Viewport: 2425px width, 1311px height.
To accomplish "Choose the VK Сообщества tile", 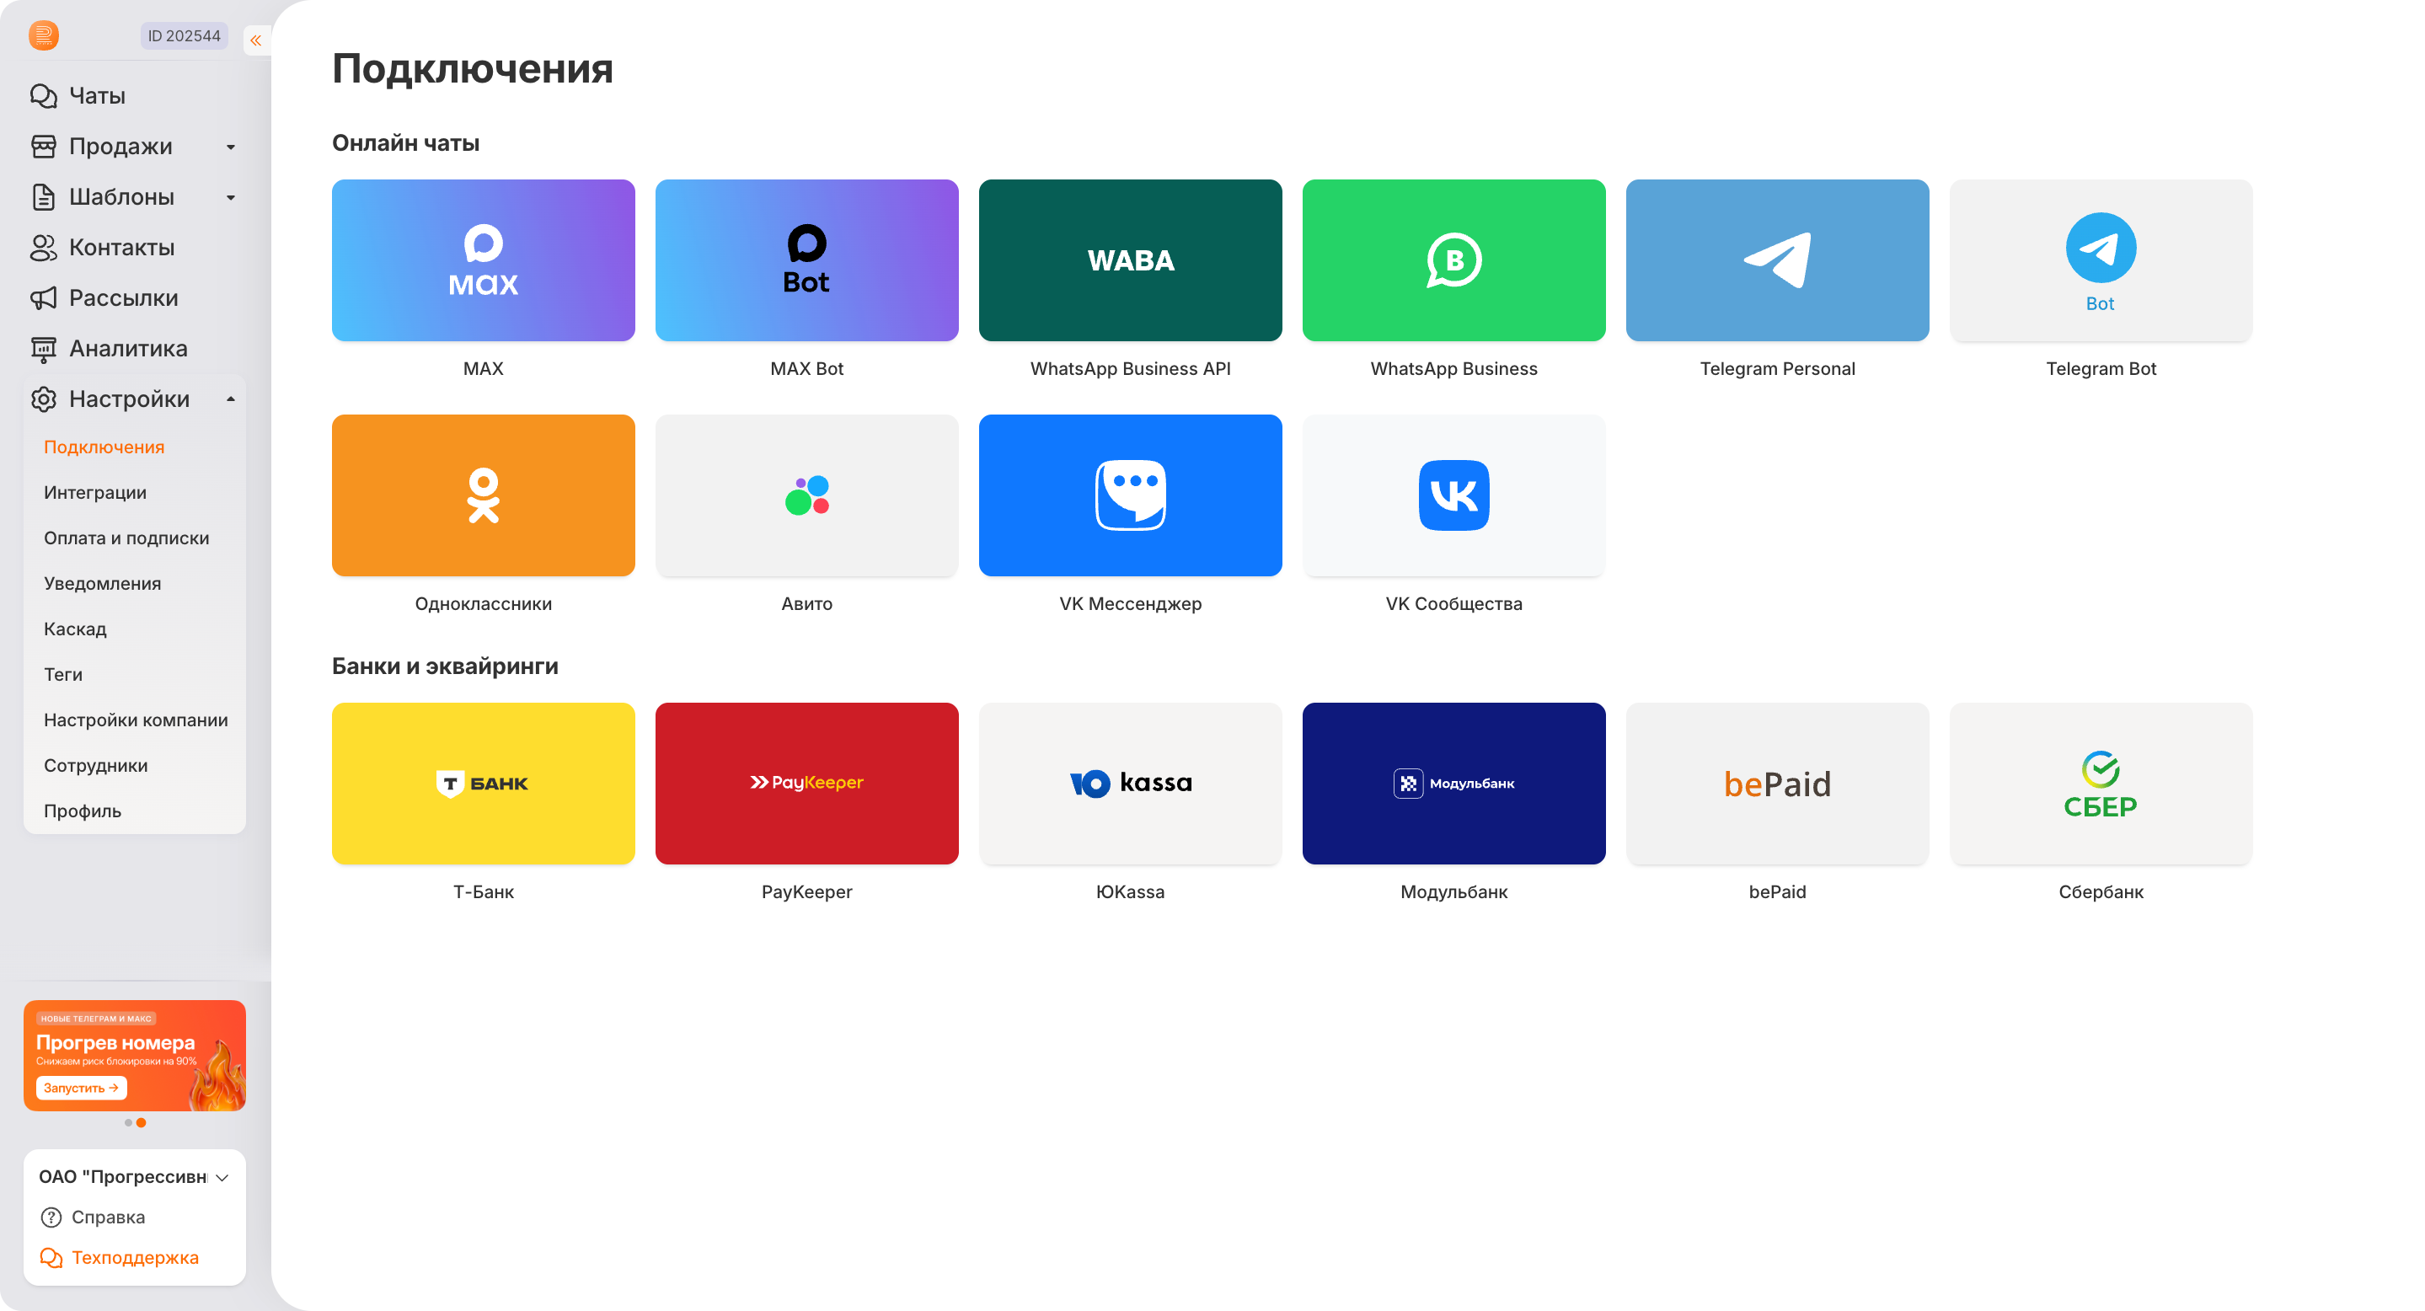I will pos(1453,495).
